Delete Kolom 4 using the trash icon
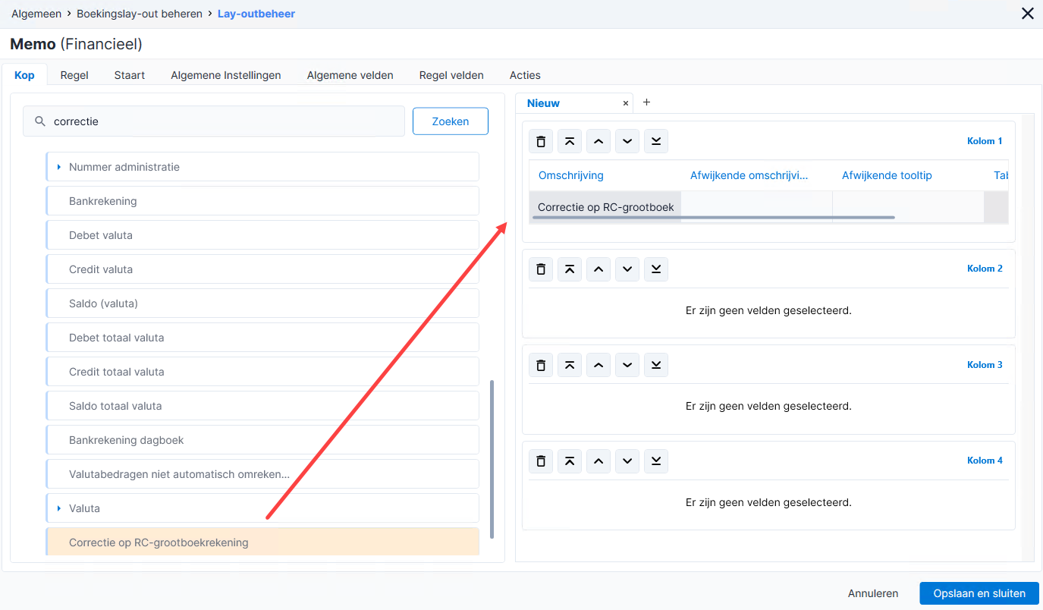 (x=541, y=461)
